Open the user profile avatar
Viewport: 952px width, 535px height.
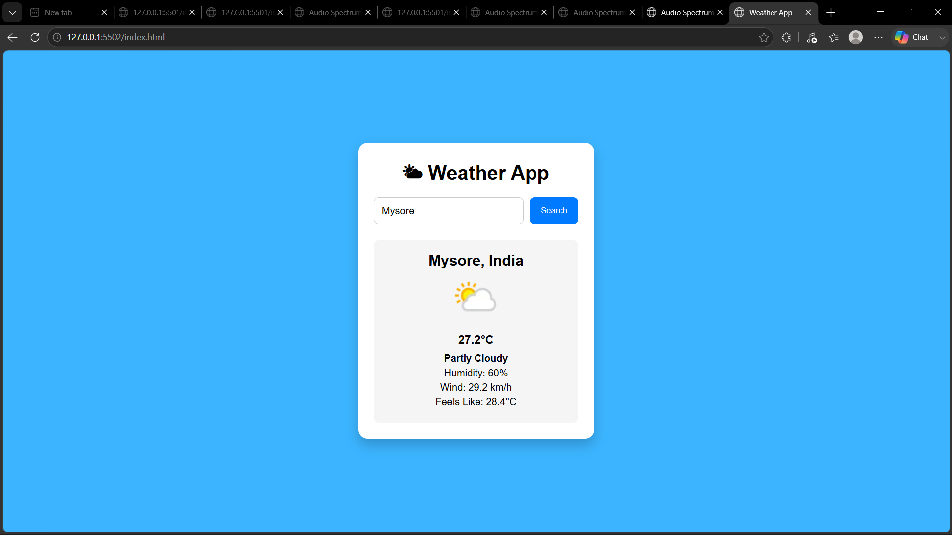click(x=856, y=37)
